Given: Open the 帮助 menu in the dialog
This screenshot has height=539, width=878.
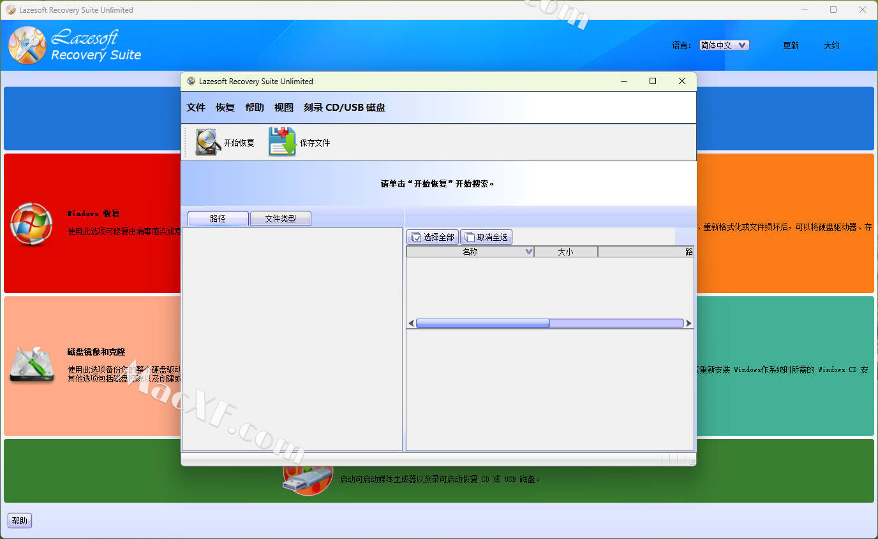Looking at the screenshot, I should click(255, 108).
